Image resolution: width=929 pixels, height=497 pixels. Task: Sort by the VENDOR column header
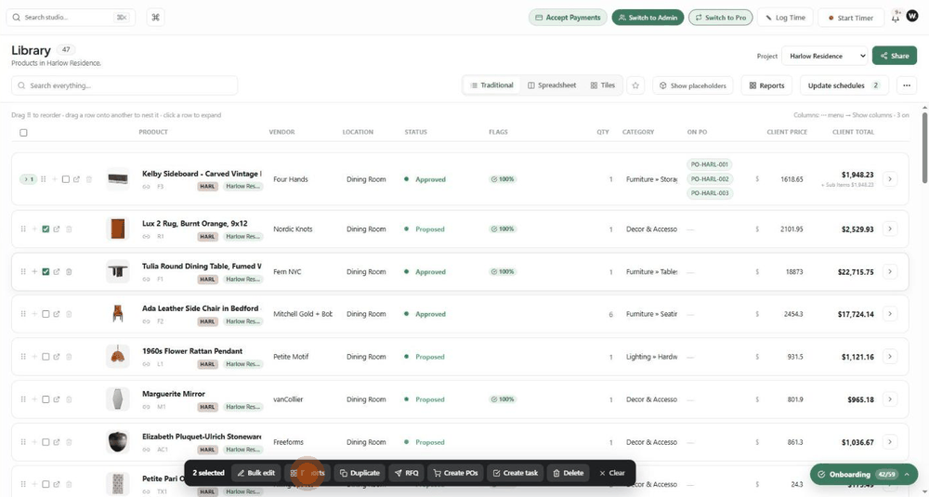[x=281, y=132]
